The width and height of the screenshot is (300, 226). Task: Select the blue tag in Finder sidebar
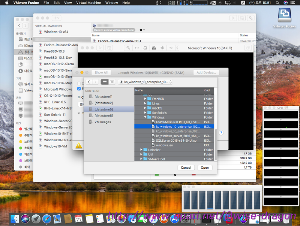click(26, 154)
